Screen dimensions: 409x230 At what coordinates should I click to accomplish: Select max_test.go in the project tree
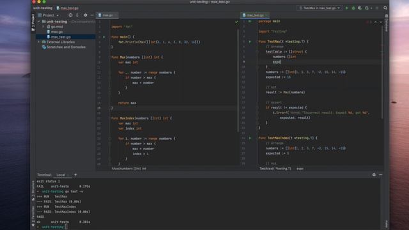[61, 37]
